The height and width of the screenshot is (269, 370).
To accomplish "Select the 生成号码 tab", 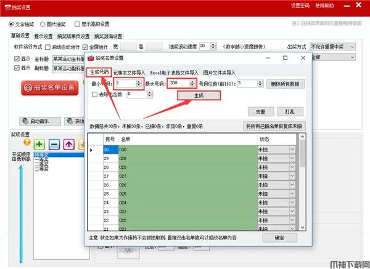I will click(99, 72).
